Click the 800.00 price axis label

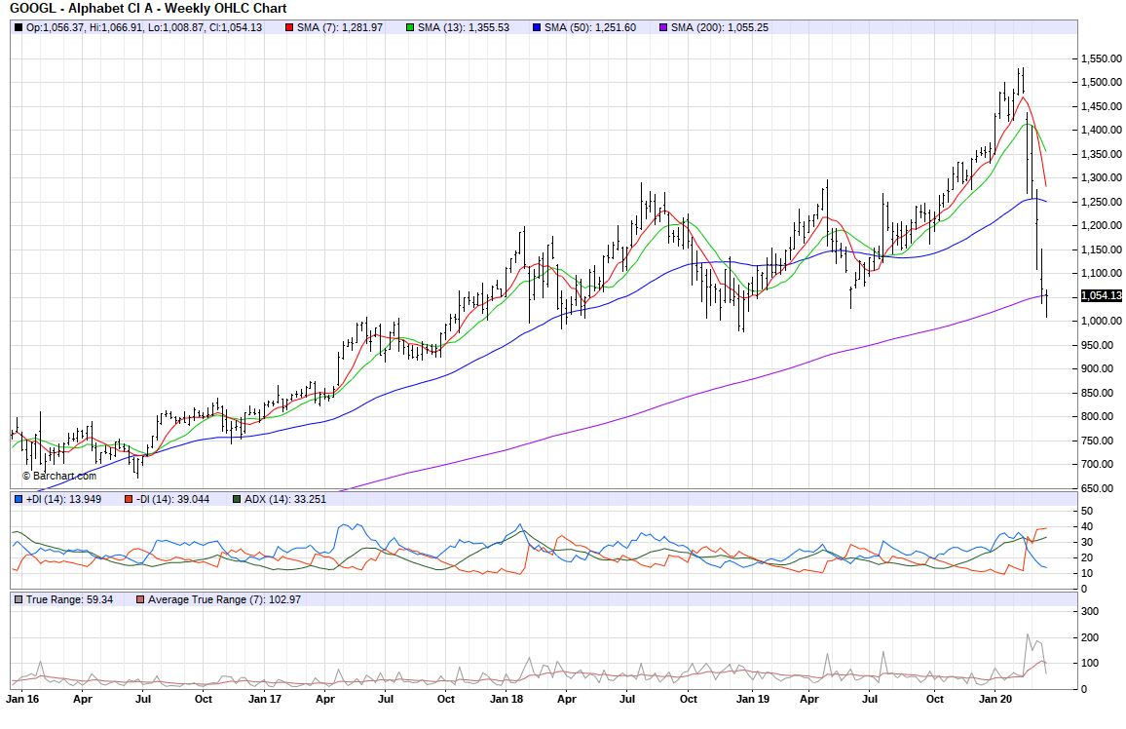click(x=1098, y=416)
